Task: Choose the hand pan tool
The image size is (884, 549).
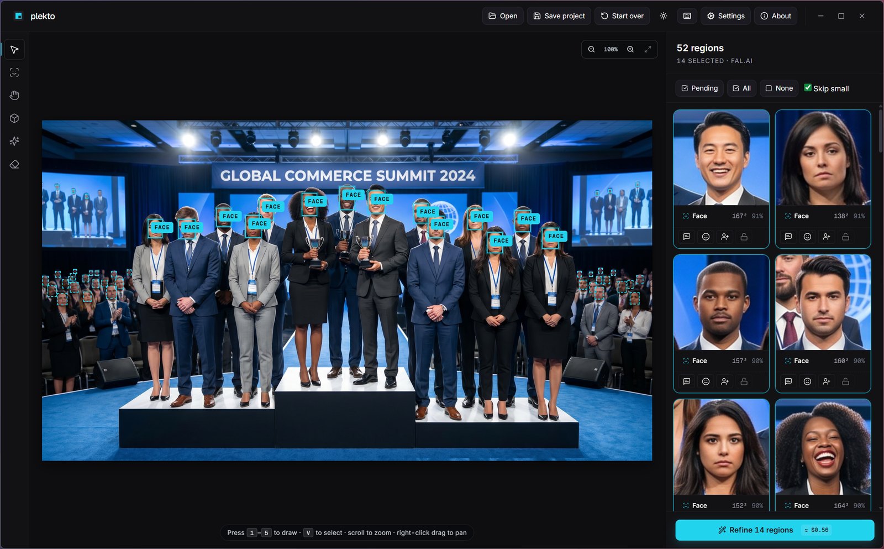Action: [14, 96]
